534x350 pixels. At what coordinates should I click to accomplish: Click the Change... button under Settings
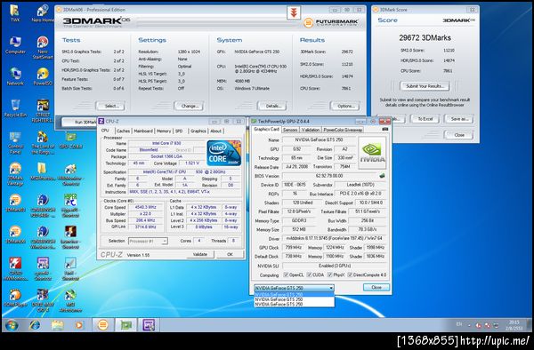(x=189, y=106)
